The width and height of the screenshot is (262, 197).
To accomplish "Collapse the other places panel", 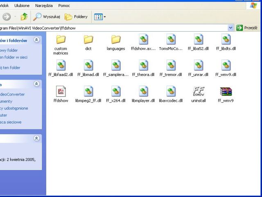I will click(x=36, y=84).
